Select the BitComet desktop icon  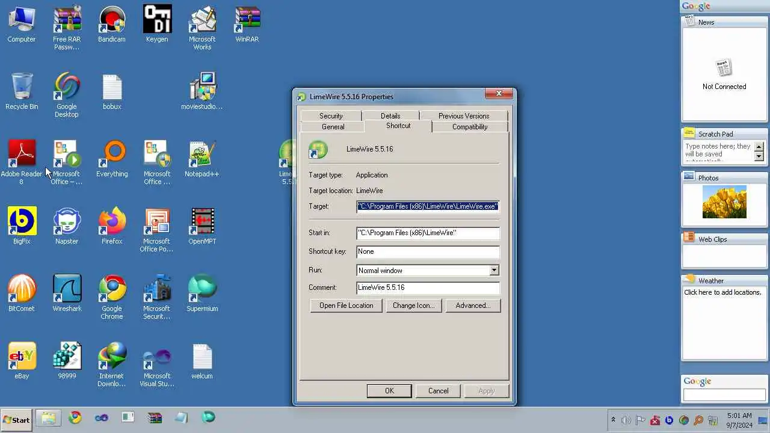click(22, 294)
